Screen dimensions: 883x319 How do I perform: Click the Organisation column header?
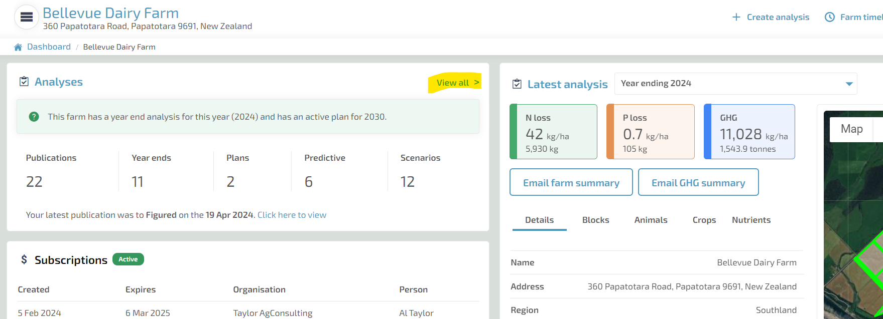pos(259,289)
